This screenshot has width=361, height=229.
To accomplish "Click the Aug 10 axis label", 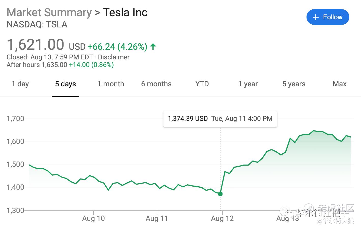I will 93,219.
